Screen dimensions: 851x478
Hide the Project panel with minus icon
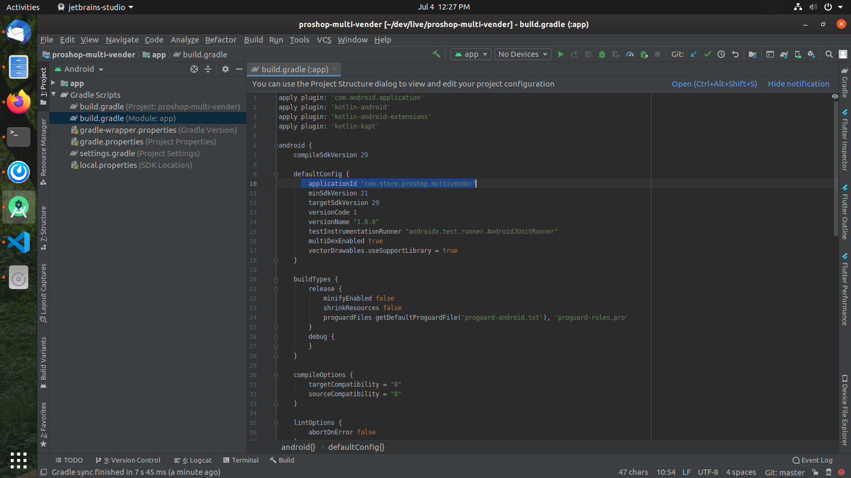[239, 69]
